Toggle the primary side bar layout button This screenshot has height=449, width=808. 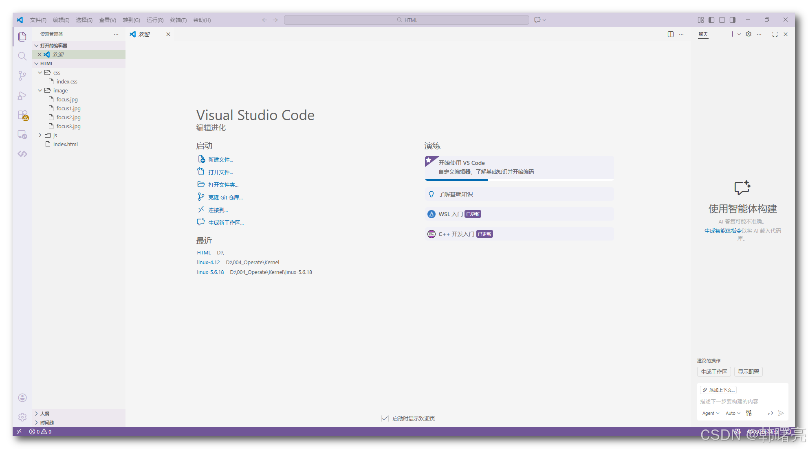(711, 20)
